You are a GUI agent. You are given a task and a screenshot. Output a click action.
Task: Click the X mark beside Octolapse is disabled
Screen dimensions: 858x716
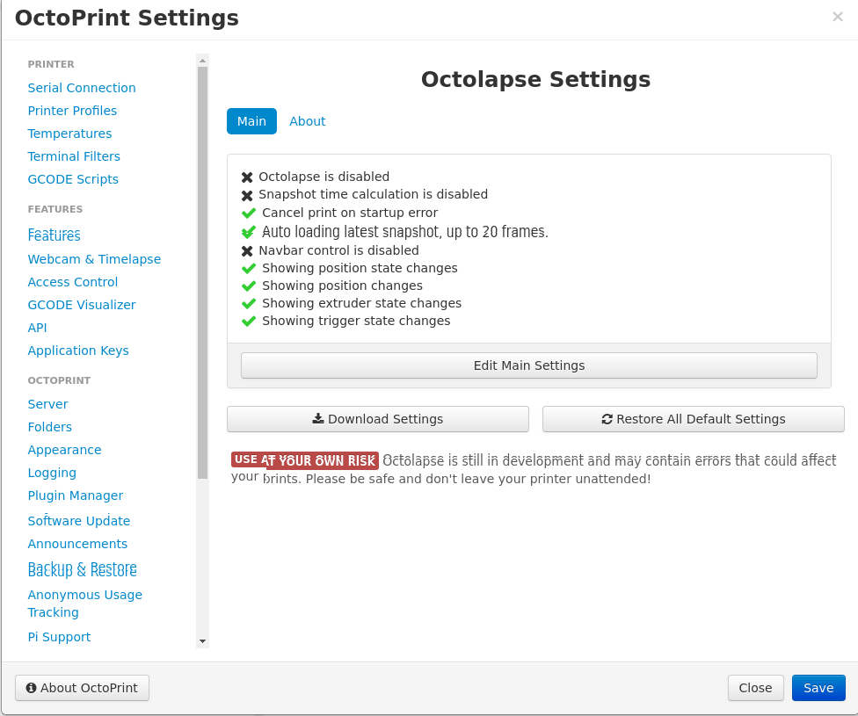[x=248, y=176]
